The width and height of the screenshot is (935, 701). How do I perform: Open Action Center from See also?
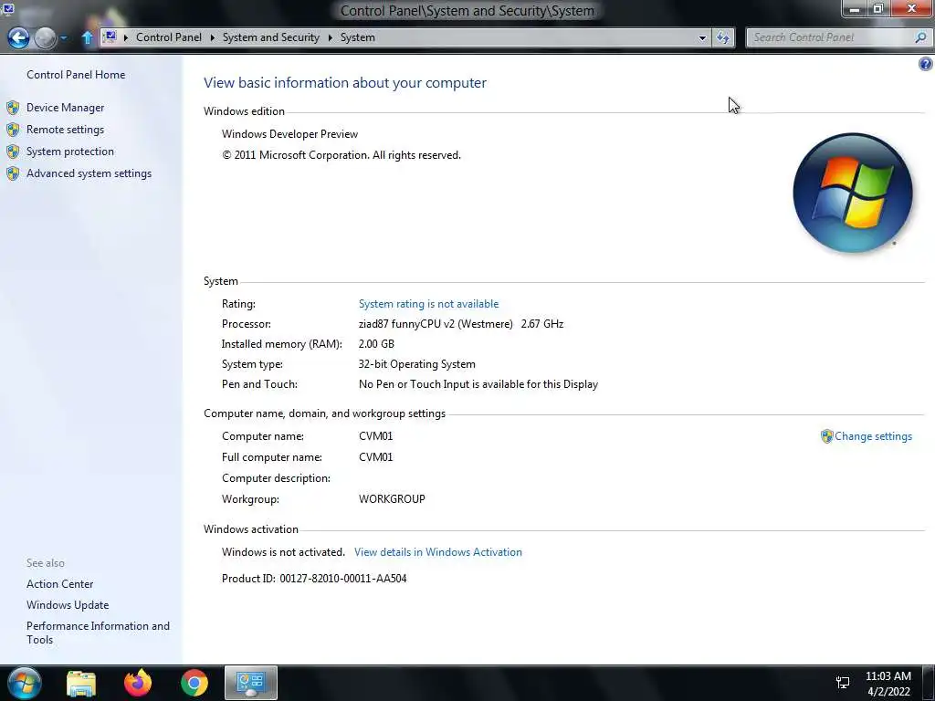[x=59, y=584]
